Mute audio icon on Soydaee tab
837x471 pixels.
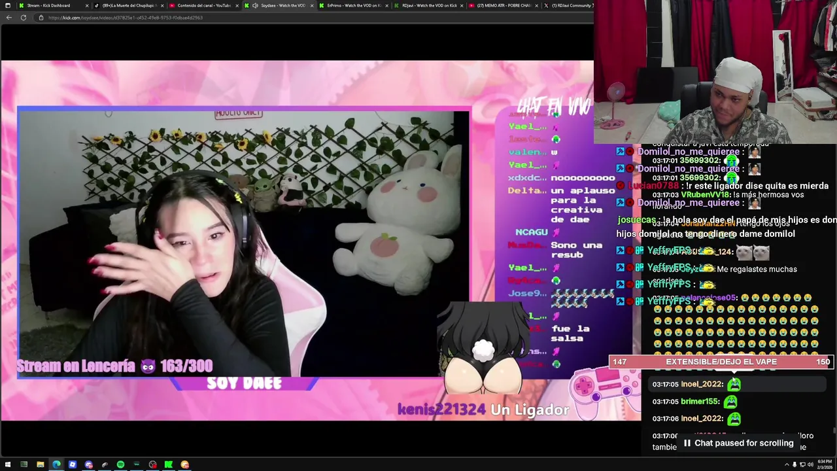(x=255, y=5)
